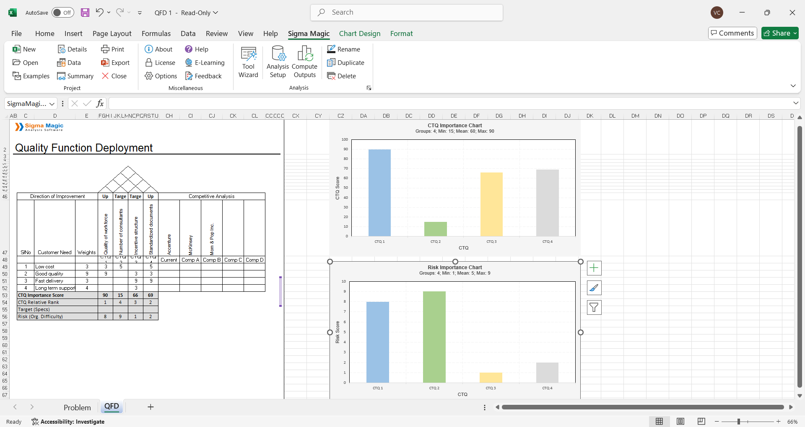This screenshot has width=805, height=427.
Task: Open the E-Learning tool
Action: click(x=205, y=63)
